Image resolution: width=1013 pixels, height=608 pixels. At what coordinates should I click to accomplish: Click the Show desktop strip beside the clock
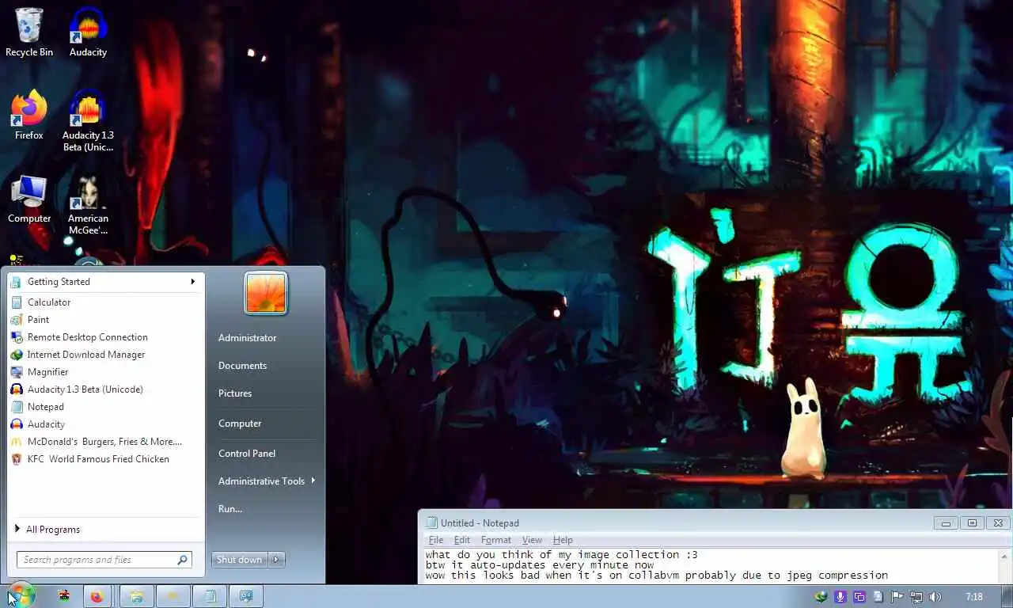tap(1007, 597)
